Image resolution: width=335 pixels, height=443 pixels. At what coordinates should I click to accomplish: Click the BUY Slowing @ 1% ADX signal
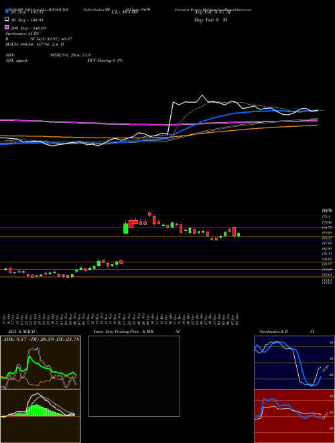(x=105, y=60)
